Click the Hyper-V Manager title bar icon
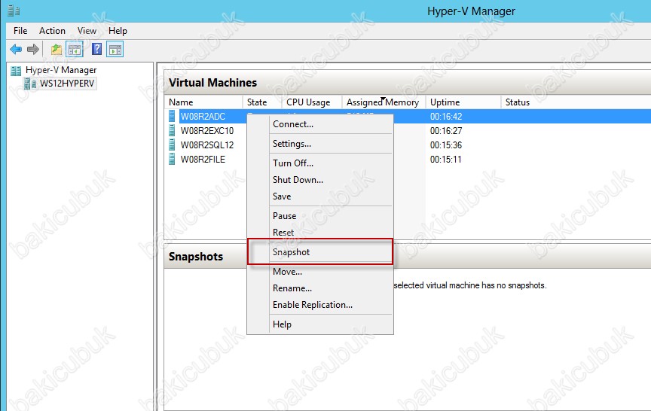 tap(14, 11)
